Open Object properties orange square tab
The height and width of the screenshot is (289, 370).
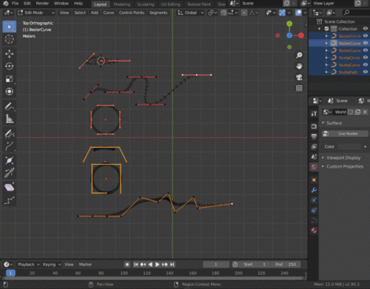point(314,180)
